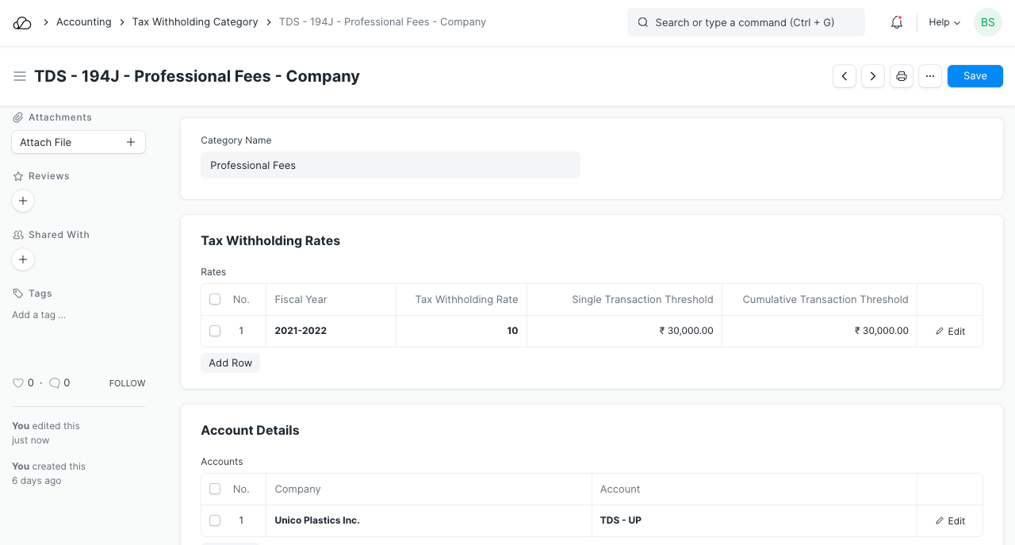This screenshot has width=1015, height=545.
Task: Add a review with plus button
Action: coord(23,201)
